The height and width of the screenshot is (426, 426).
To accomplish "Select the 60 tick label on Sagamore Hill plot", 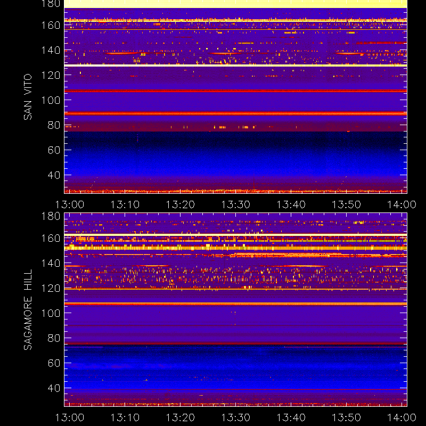I will click(x=54, y=363).
